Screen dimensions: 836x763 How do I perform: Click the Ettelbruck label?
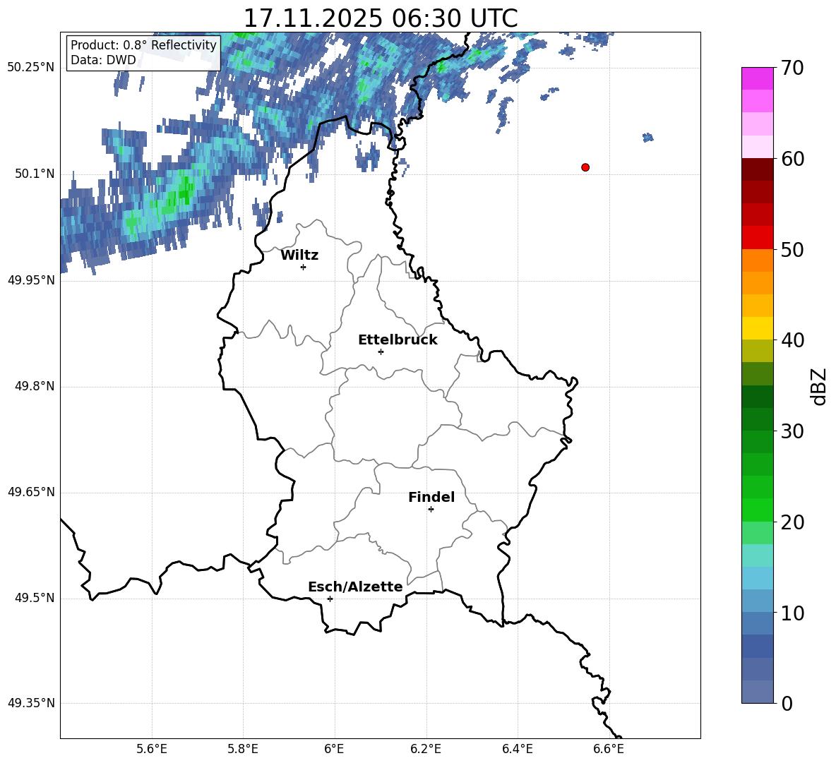coord(398,340)
